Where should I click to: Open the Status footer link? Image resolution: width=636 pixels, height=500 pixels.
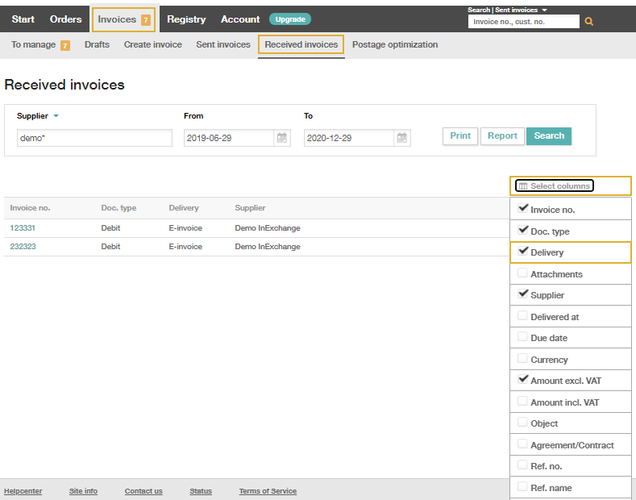201,491
